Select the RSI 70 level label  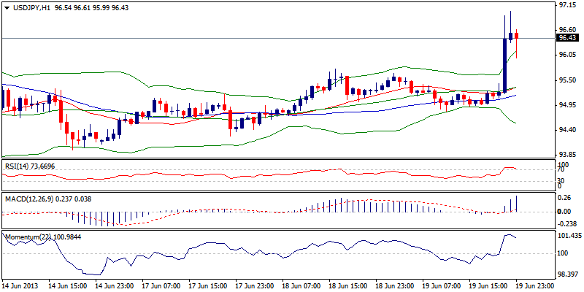(561, 169)
